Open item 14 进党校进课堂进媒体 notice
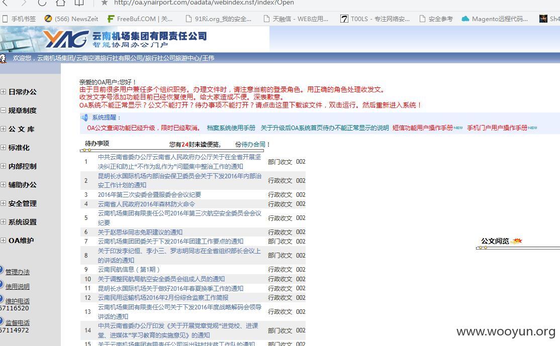Viewport: 560px width, 346px height. (178, 330)
